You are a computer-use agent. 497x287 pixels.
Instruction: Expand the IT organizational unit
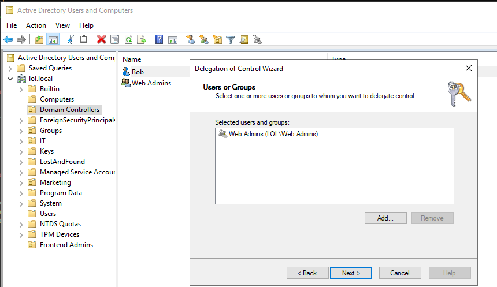21,141
